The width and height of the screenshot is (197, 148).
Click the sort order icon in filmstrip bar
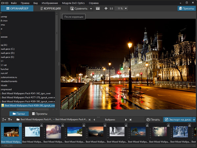(x=4, y=120)
